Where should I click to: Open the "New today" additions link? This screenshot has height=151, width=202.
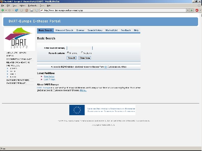49,76
